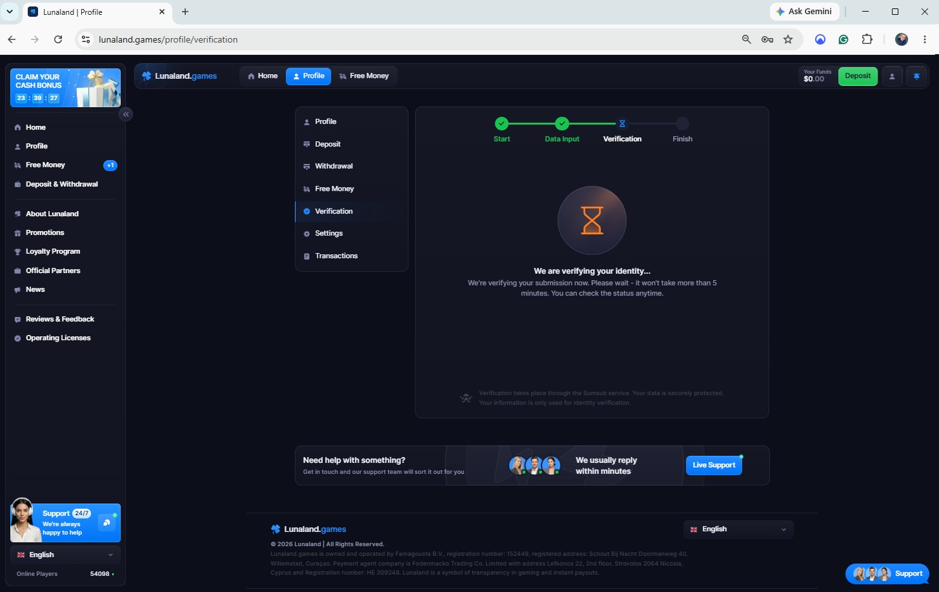The image size is (939, 592).
Task: Open News in sidebar
Action: 66,289
